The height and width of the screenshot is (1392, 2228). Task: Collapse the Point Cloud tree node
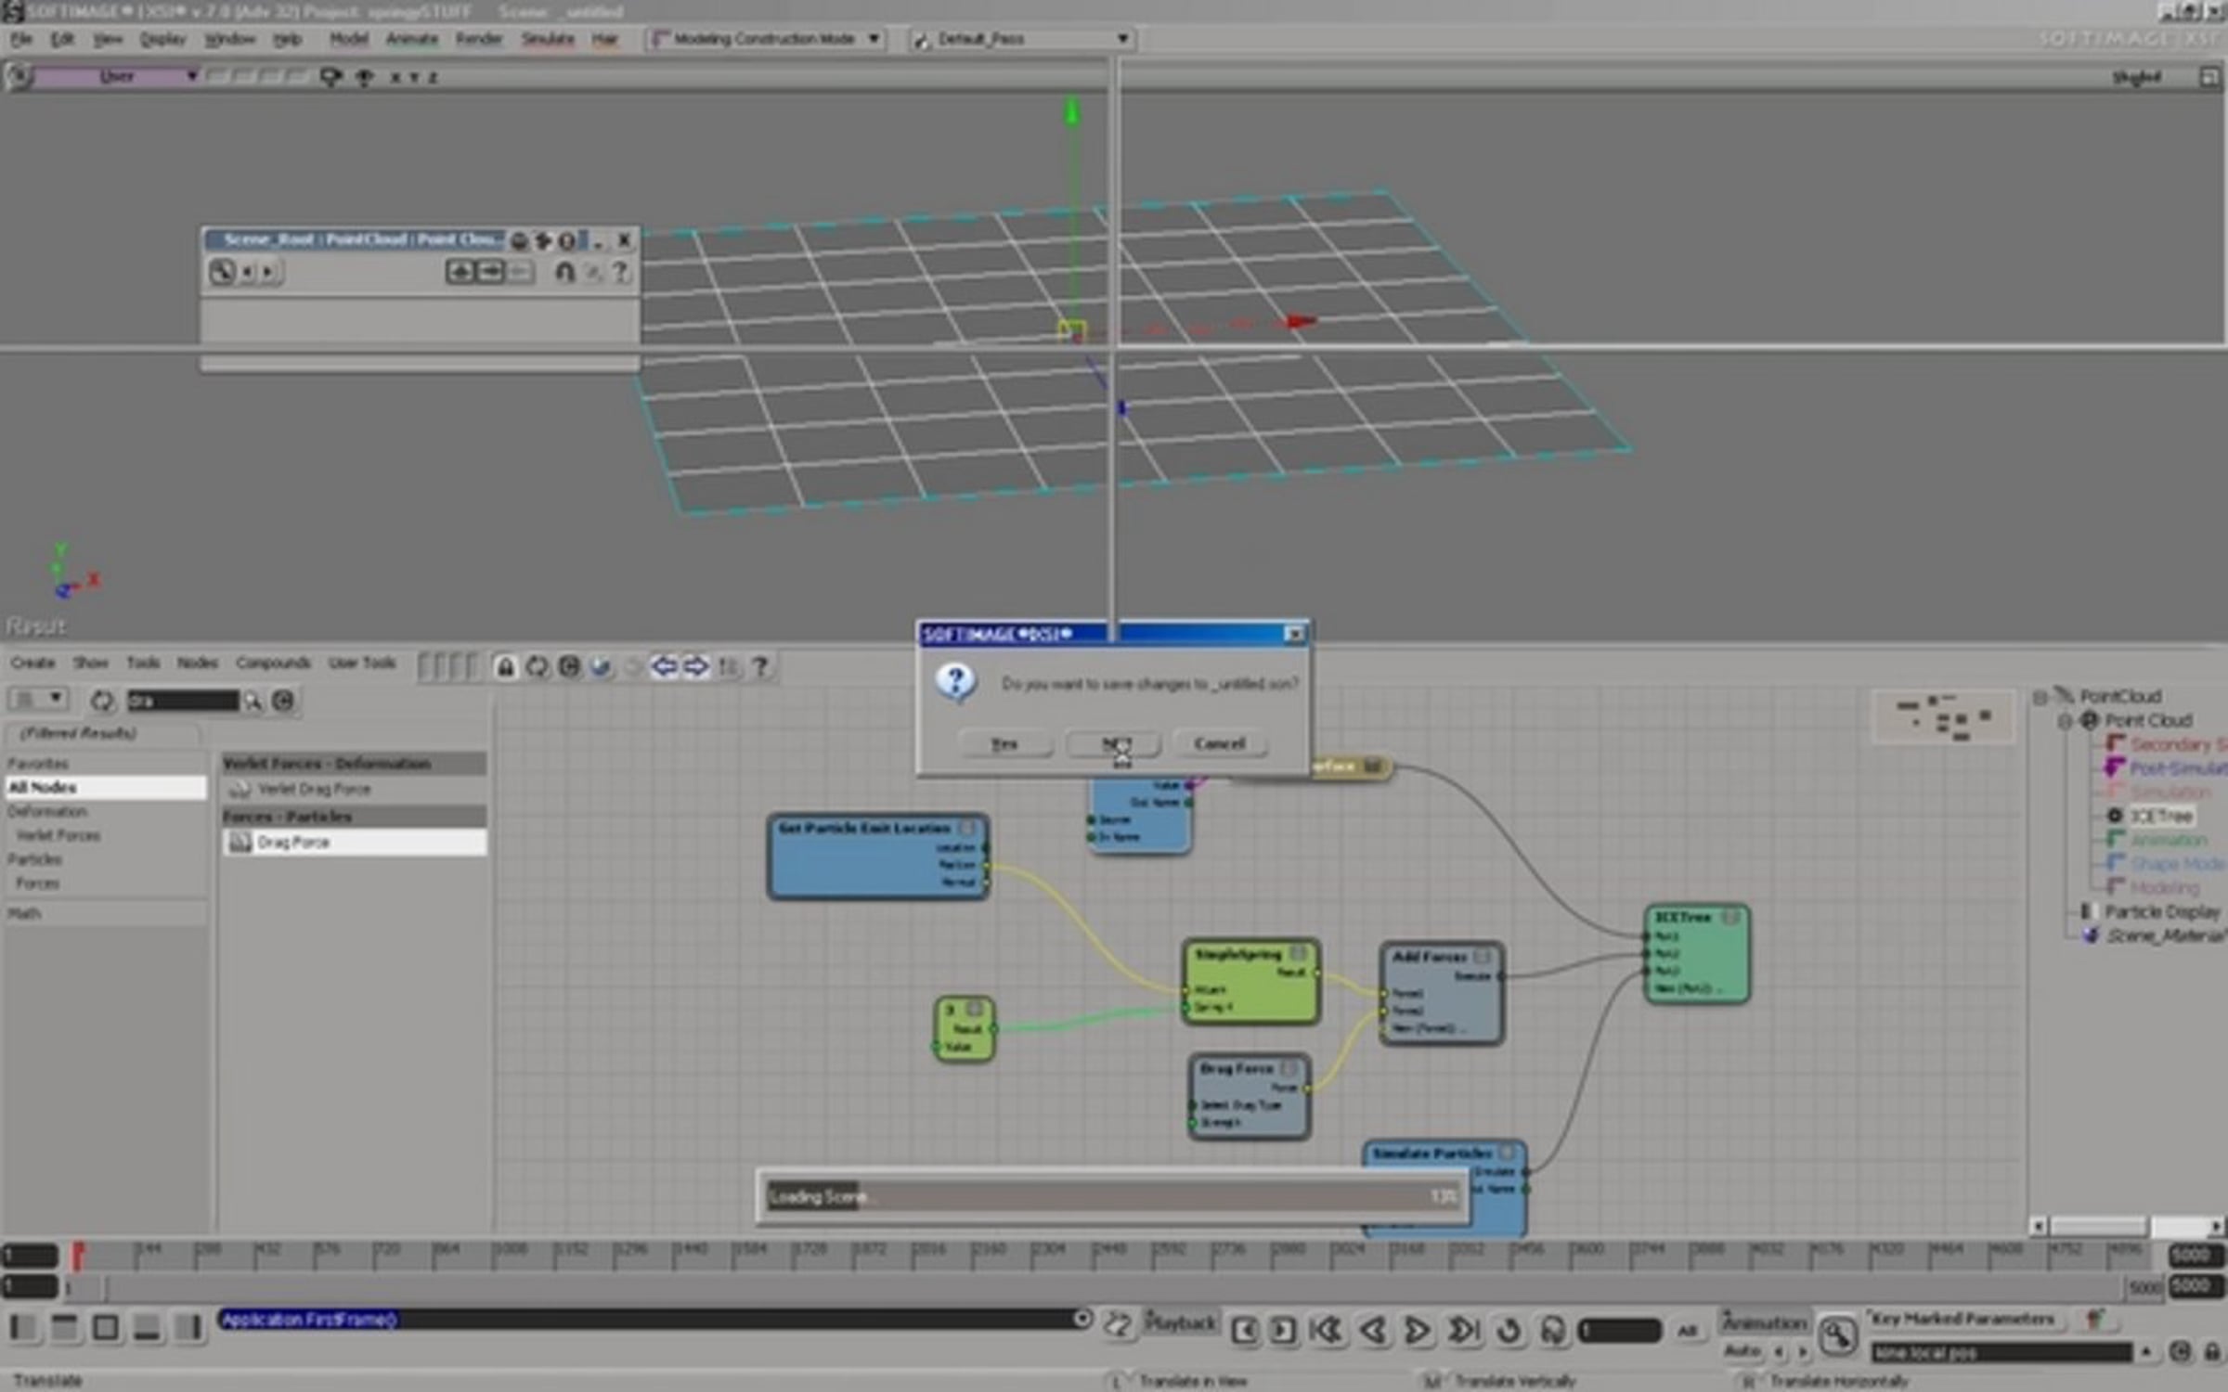click(2064, 721)
